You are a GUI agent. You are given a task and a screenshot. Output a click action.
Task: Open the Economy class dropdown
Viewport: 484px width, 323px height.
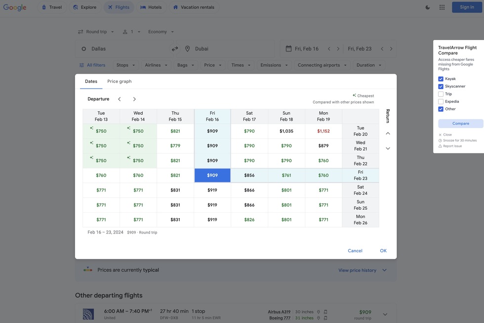pyautogui.click(x=161, y=32)
